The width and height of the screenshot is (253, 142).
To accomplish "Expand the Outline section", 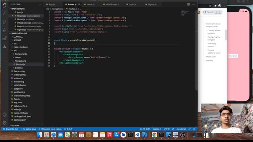I will pos(15,125).
